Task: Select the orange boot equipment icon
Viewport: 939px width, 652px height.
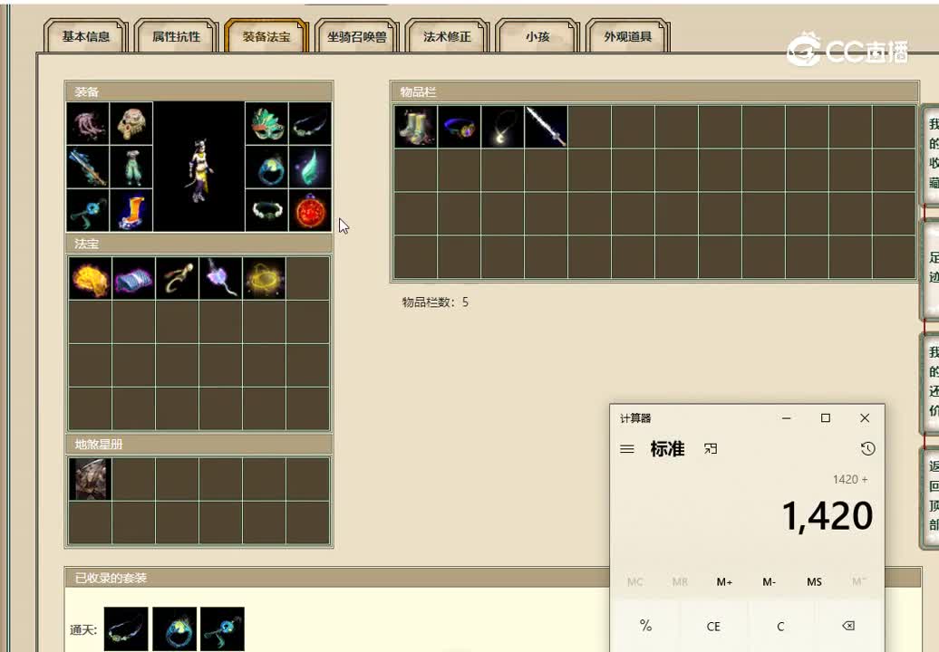Action: (131, 211)
